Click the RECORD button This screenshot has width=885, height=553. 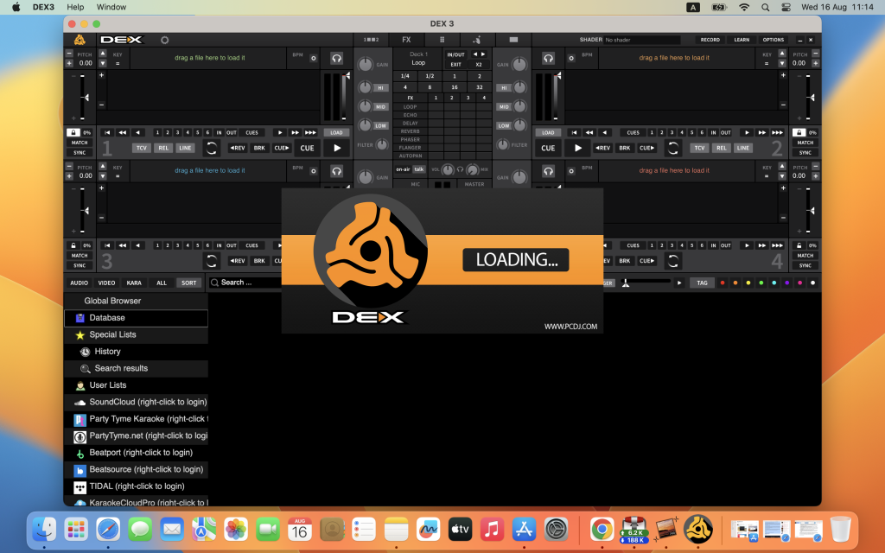pyautogui.click(x=710, y=40)
